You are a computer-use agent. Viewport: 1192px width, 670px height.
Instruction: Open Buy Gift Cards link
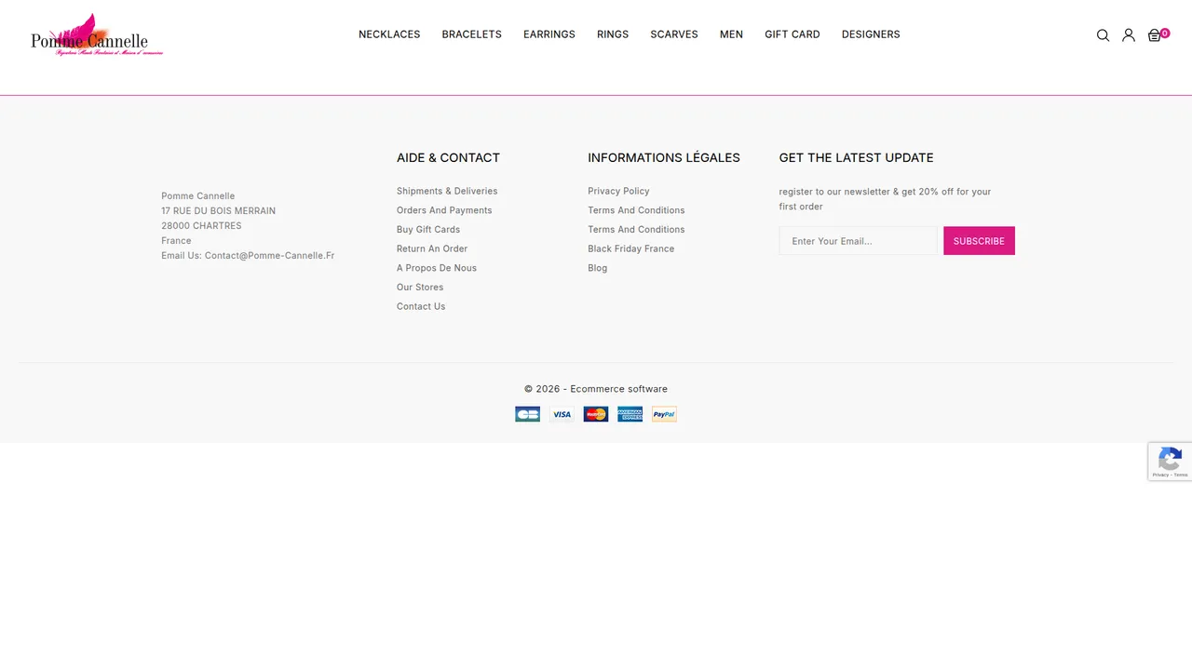click(x=428, y=230)
